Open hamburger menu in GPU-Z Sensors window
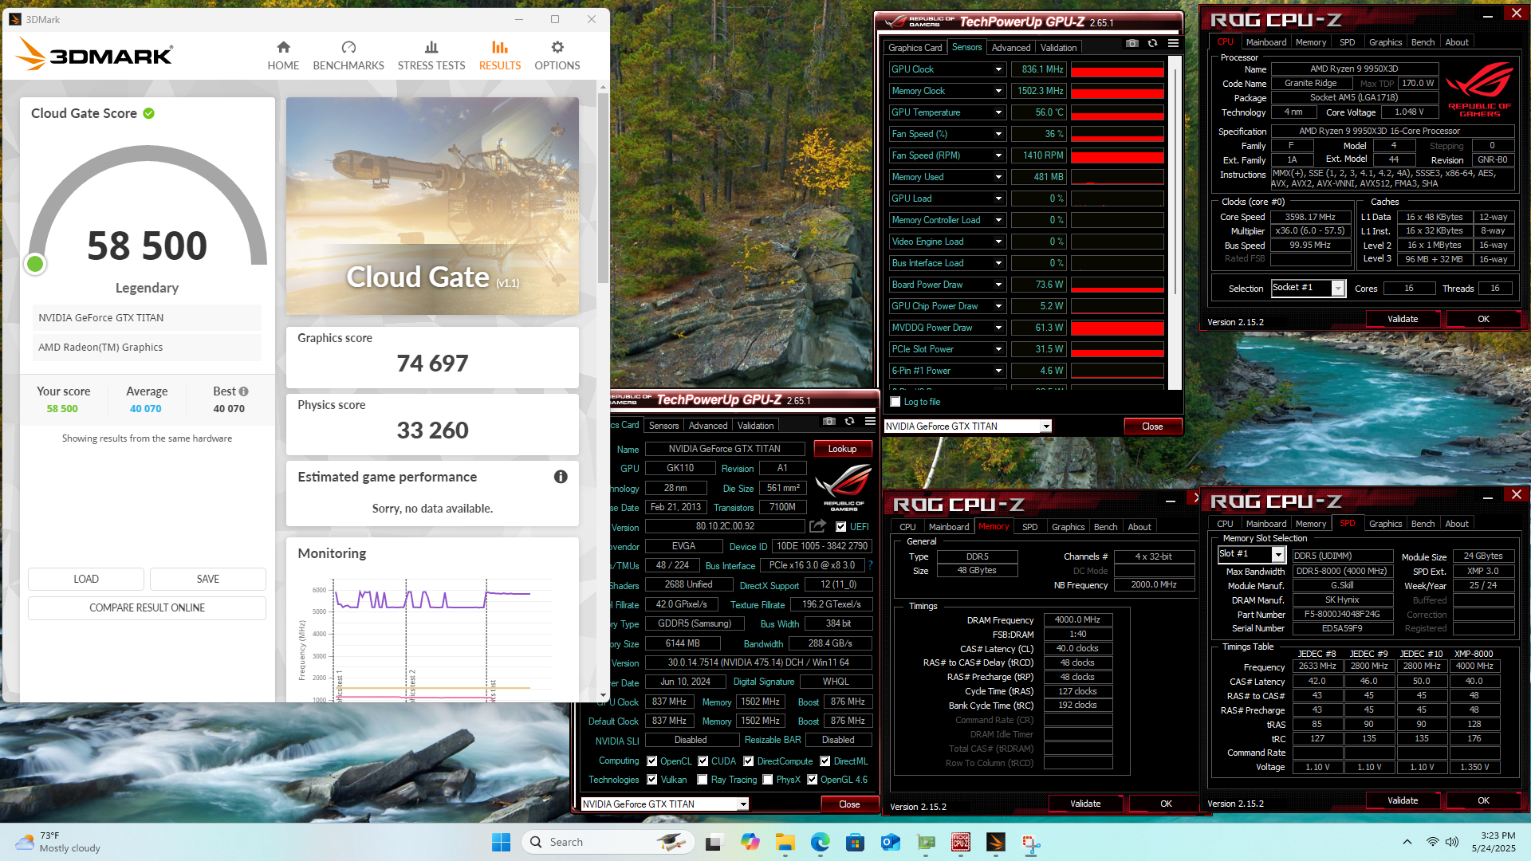 point(1174,43)
